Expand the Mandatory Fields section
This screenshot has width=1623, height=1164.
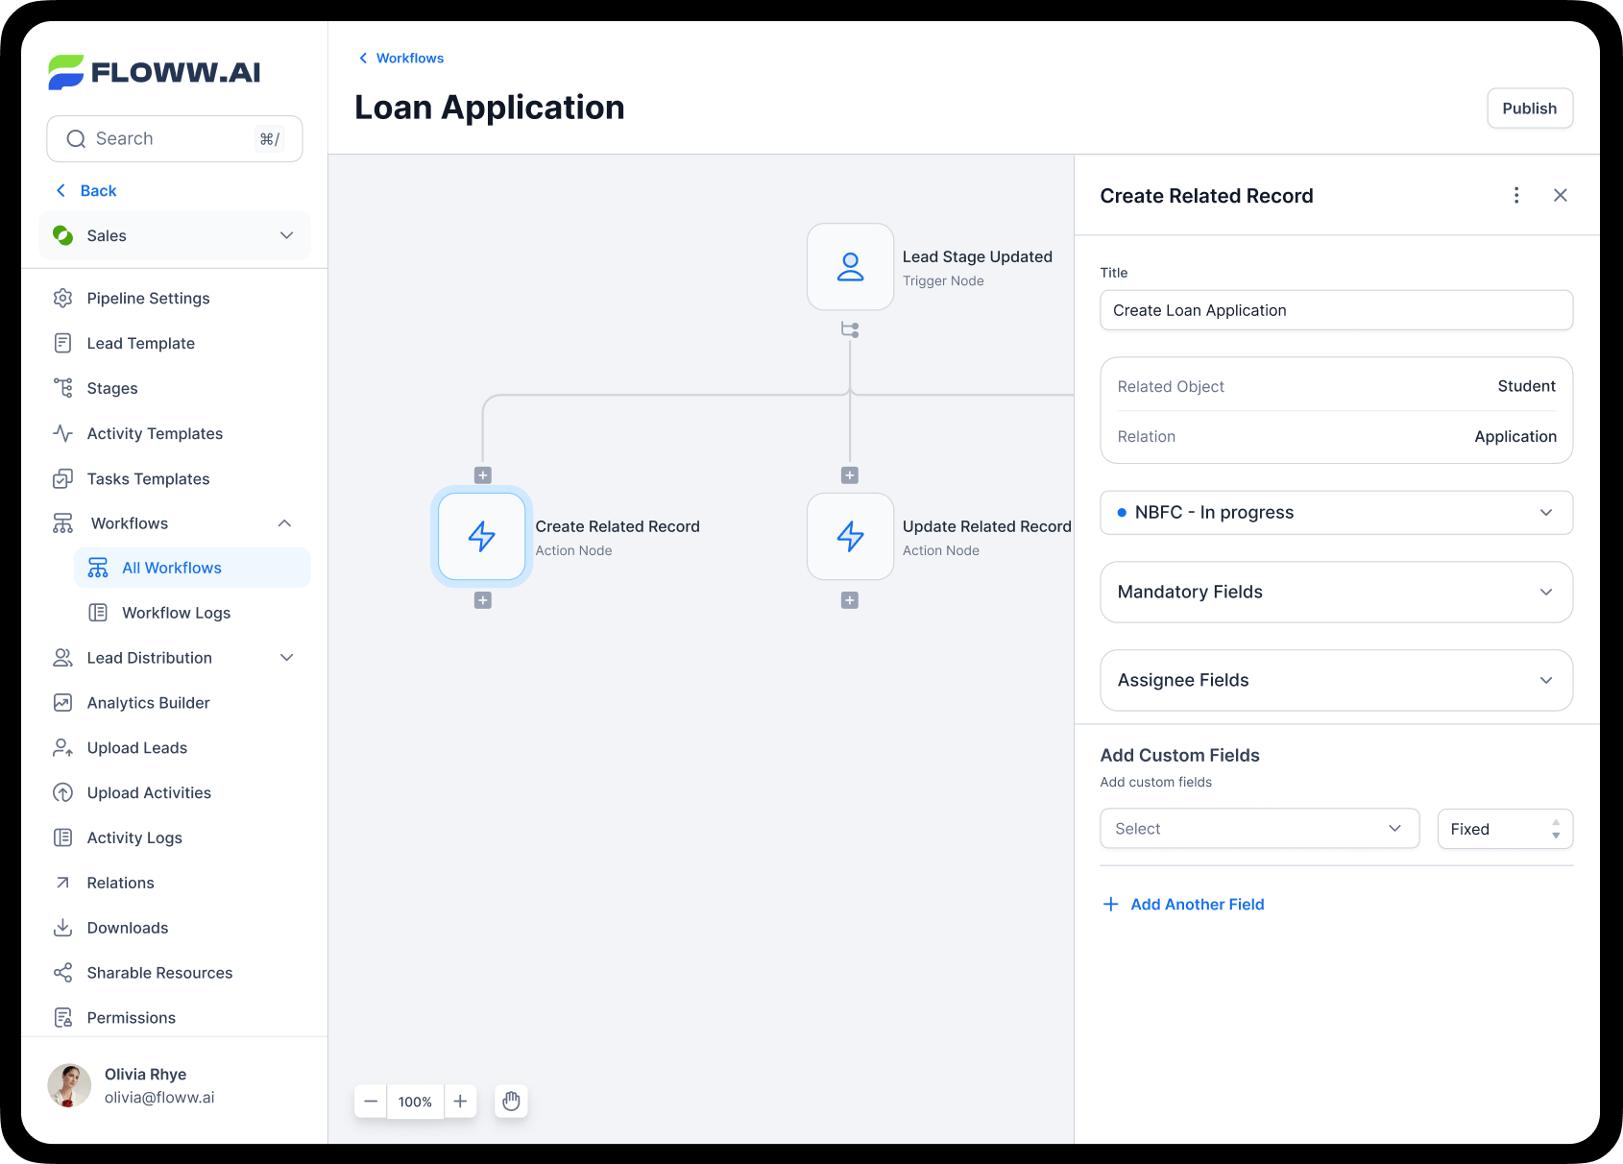tap(1336, 593)
